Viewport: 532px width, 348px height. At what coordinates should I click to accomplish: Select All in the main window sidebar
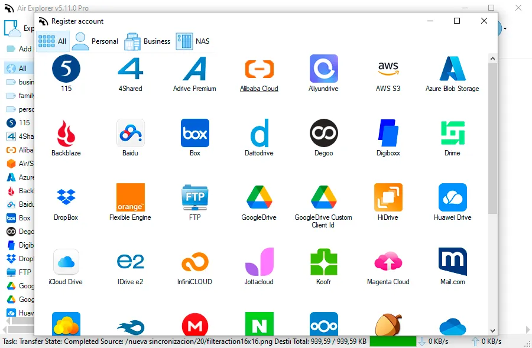(x=20, y=68)
